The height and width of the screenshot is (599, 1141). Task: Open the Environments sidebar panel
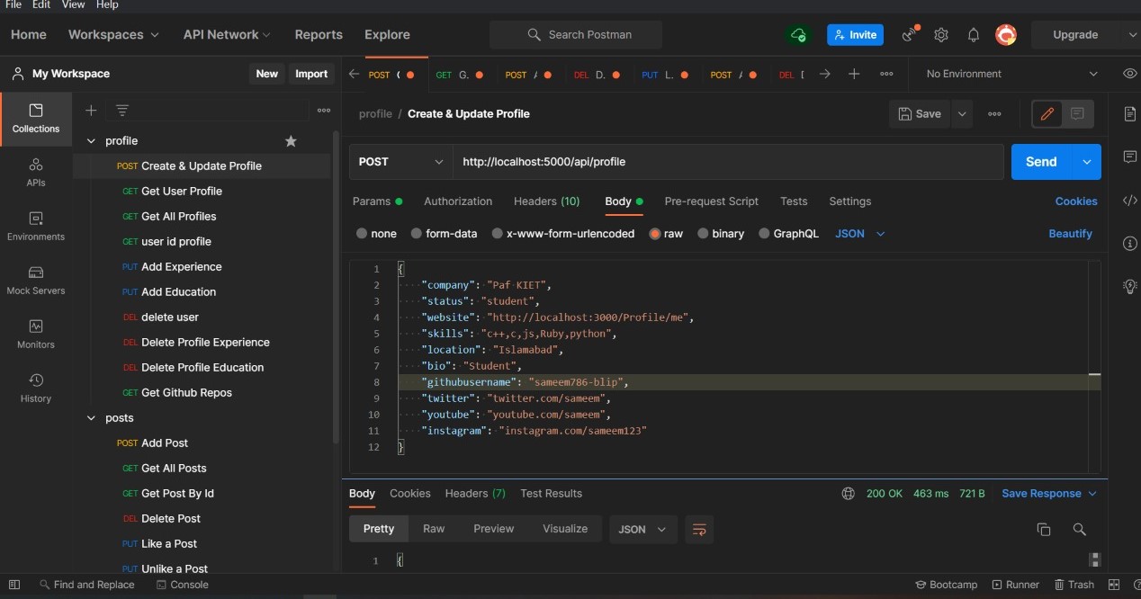[x=36, y=226]
